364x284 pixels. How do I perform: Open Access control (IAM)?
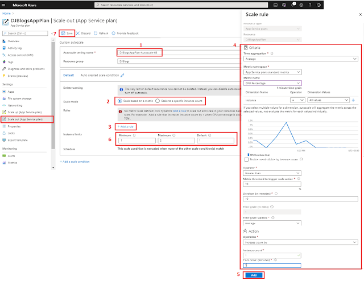pyautogui.click(x=20, y=55)
